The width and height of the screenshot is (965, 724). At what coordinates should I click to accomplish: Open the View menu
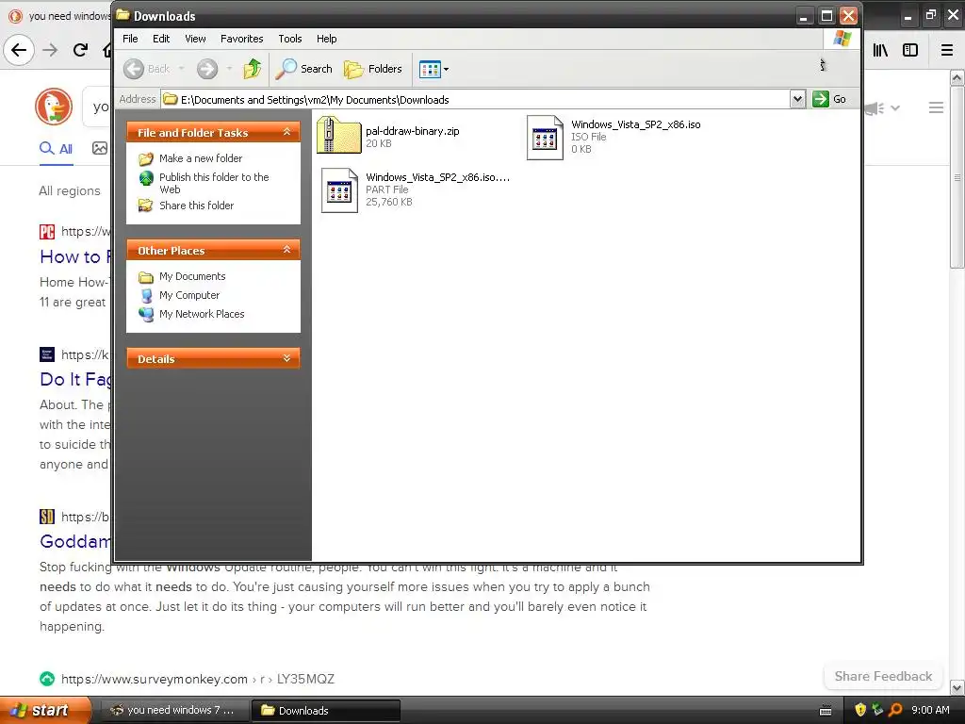195,39
